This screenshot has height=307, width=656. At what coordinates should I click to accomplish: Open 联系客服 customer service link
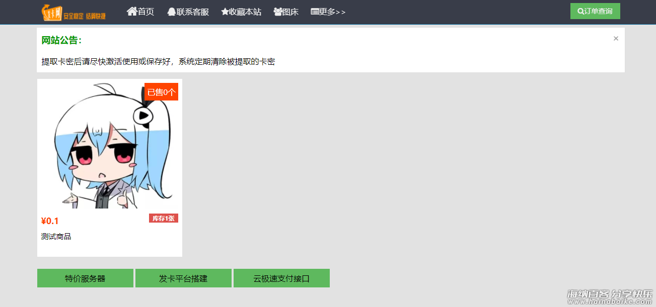188,12
